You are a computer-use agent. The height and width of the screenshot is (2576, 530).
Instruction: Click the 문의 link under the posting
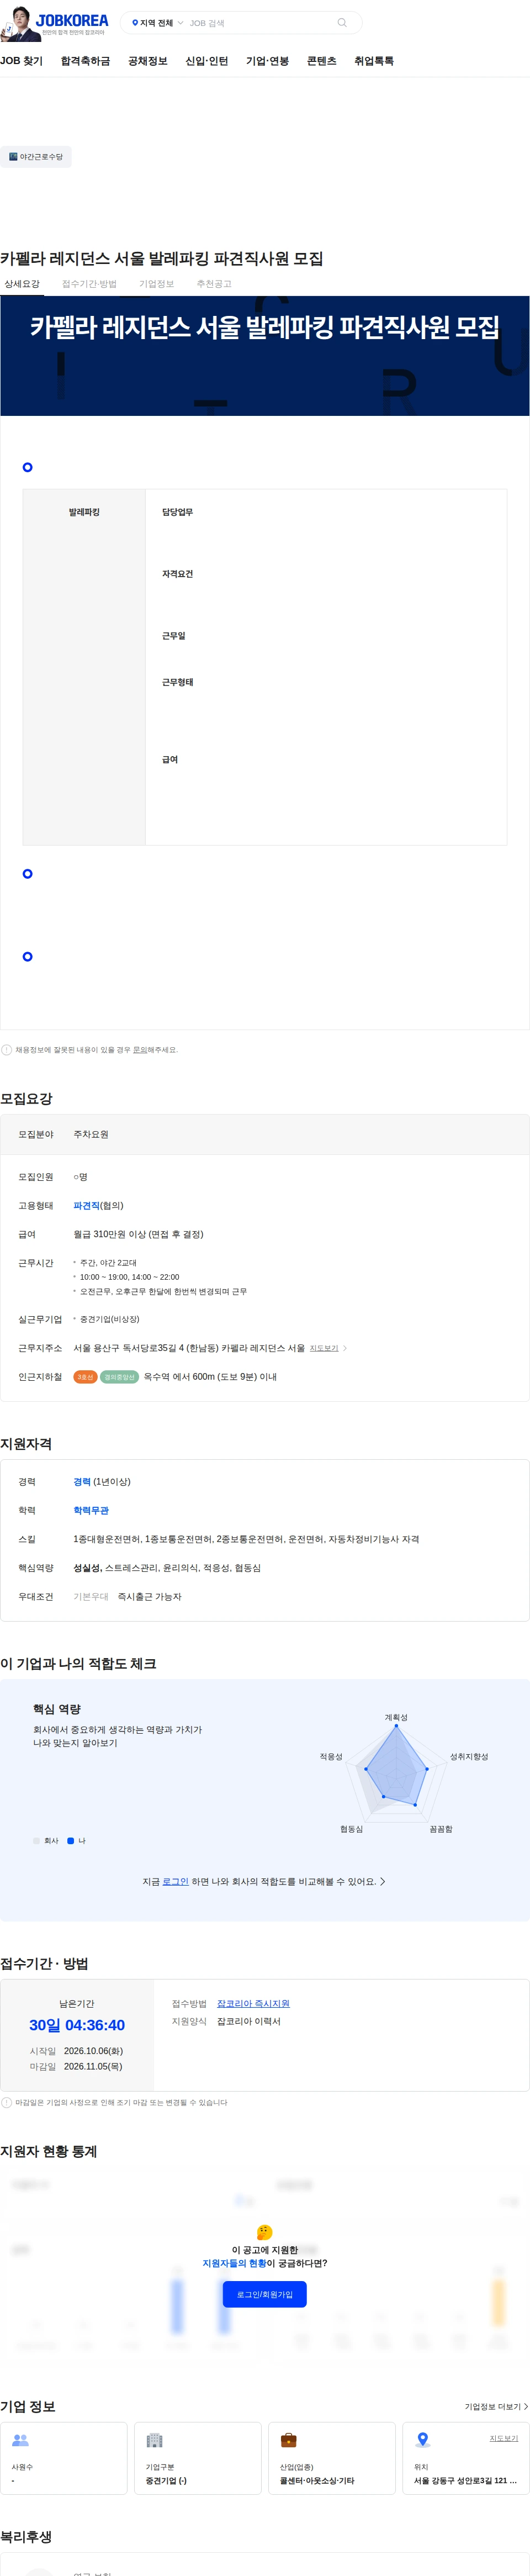pyautogui.click(x=140, y=1050)
